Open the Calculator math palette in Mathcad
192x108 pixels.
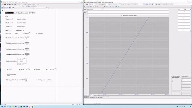click(2, 8)
